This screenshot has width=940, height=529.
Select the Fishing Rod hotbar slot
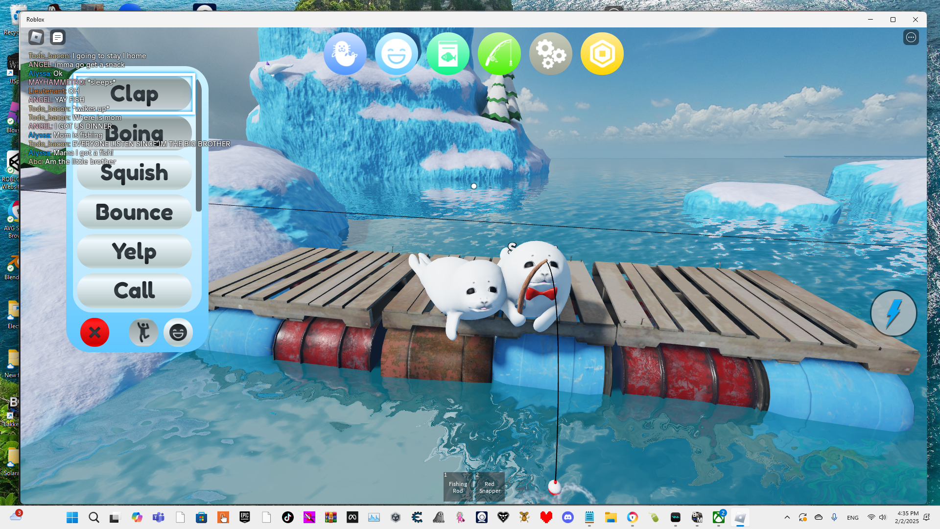[x=458, y=487]
